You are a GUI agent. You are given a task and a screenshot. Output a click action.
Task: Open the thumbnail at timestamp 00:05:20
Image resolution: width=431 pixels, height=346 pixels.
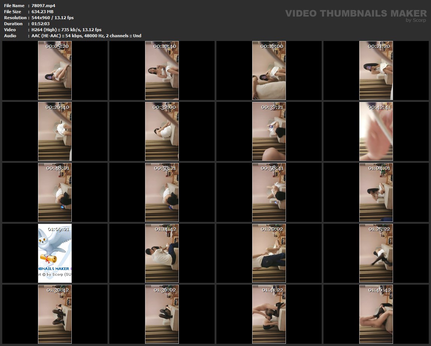point(55,70)
